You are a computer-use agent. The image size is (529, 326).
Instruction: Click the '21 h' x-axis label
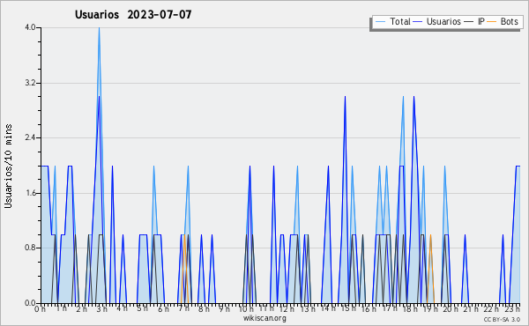pyautogui.click(x=472, y=308)
